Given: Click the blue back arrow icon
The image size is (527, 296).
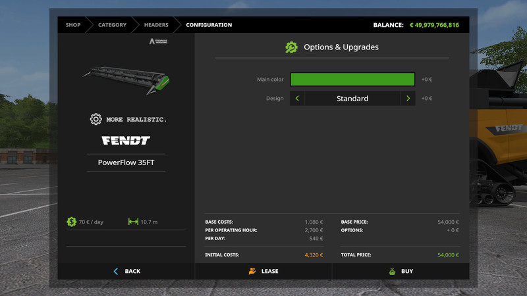Looking at the screenshot, I should [x=116, y=271].
